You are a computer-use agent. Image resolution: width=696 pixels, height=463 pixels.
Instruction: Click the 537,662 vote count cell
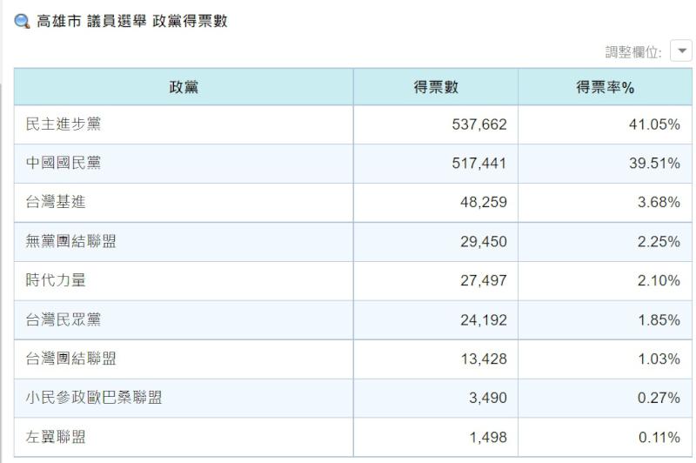tap(478, 124)
